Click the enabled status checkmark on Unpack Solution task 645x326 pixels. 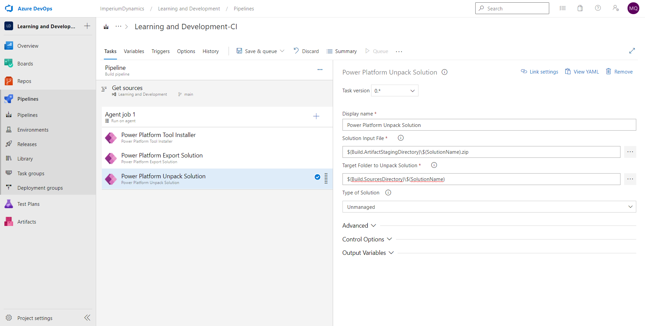[317, 177]
